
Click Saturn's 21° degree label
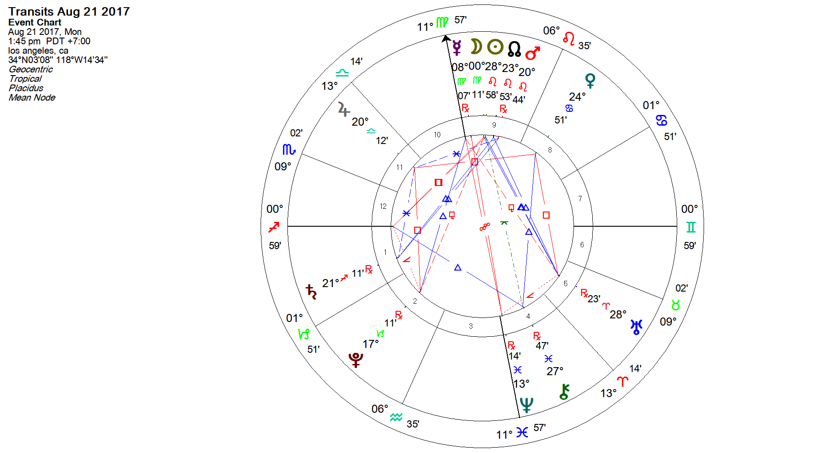331,283
